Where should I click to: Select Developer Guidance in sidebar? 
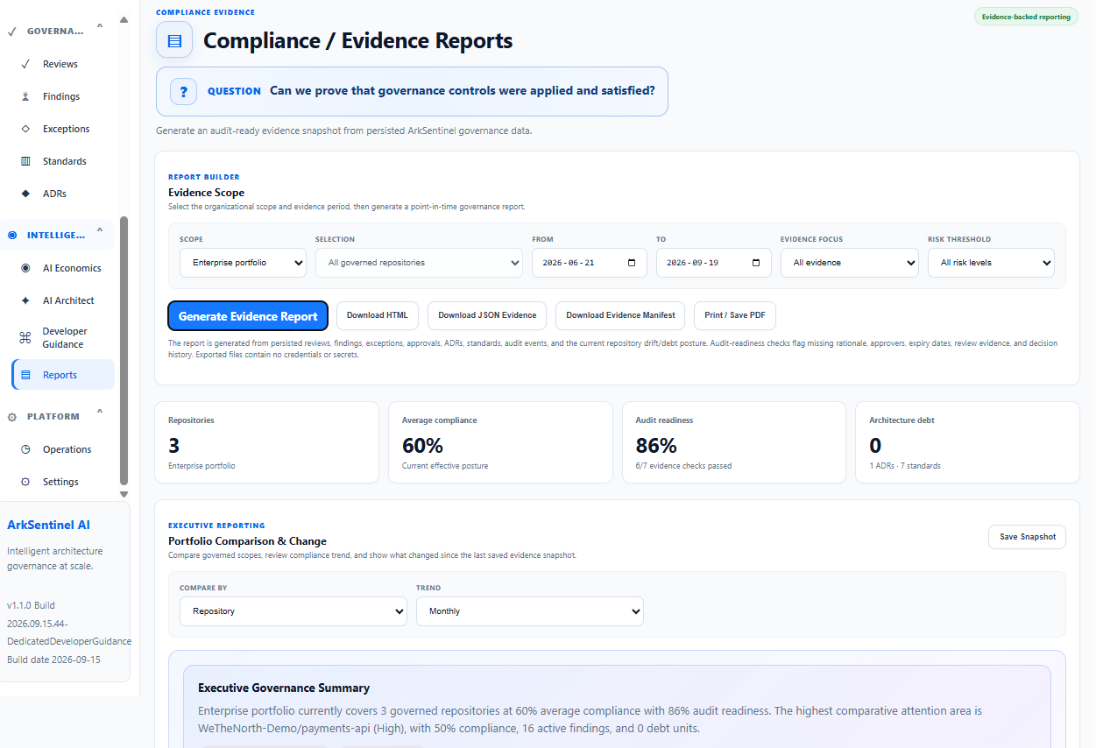coord(63,337)
